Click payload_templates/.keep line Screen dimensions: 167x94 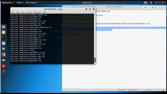coord(22,50)
